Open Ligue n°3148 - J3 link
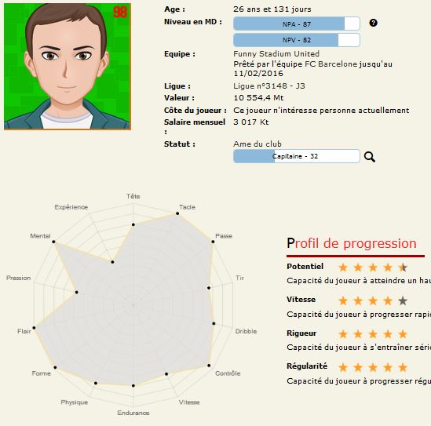 [x=269, y=86]
